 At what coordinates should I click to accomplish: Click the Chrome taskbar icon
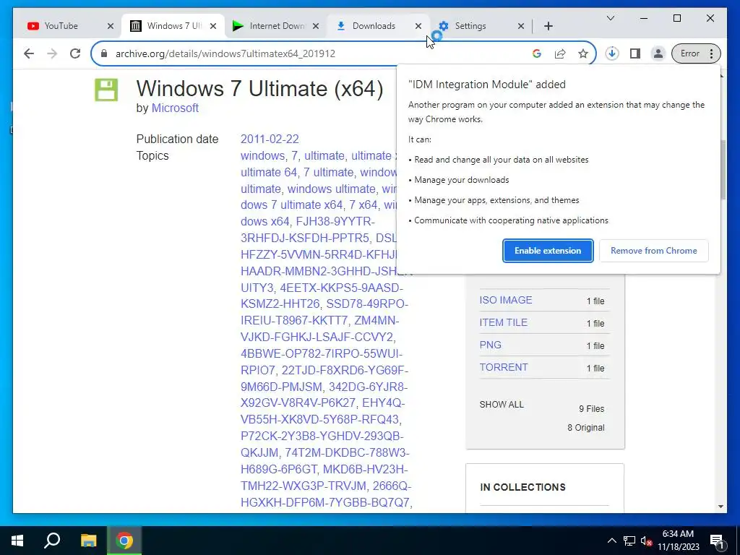pos(124,541)
